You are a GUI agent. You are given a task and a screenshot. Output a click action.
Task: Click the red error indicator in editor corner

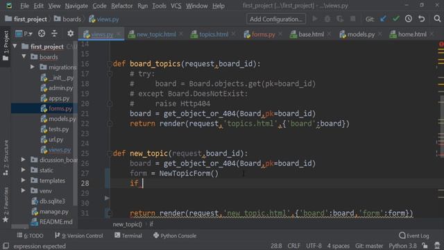(x=441, y=44)
